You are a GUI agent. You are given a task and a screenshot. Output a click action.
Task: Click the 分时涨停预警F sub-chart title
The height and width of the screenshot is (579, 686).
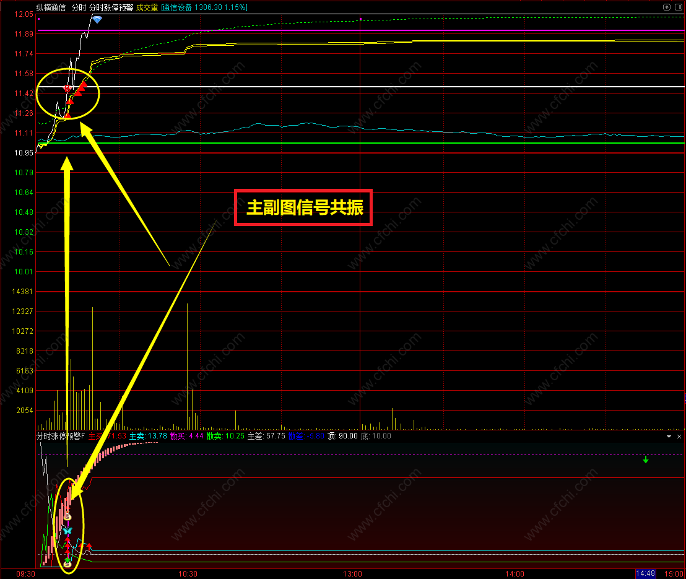coord(61,436)
